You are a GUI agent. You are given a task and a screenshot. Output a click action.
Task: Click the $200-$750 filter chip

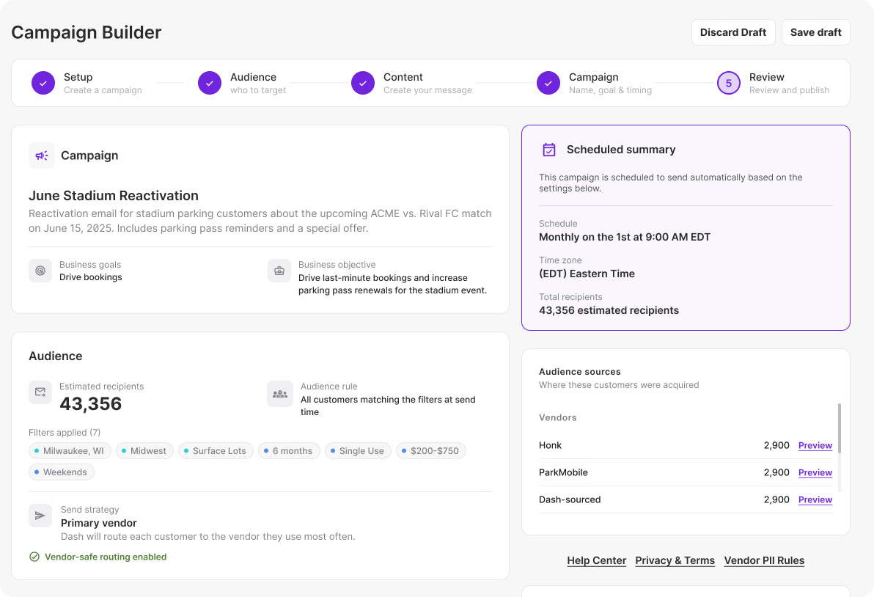[431, 450]
